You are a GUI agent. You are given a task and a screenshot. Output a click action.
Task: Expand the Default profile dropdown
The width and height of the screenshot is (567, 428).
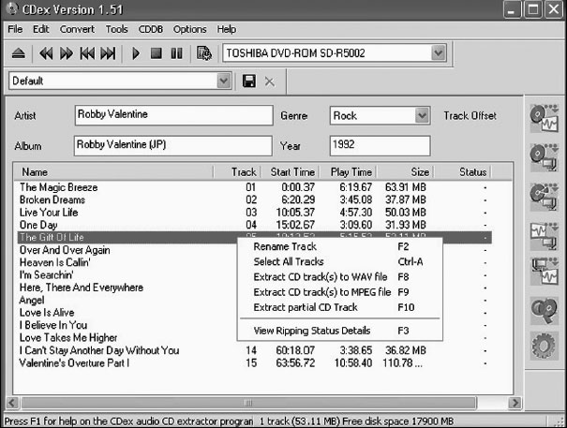pos(223,81)
